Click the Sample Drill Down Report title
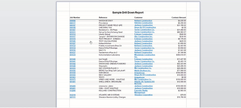The image size is (241, 108). tap(128, 13)
